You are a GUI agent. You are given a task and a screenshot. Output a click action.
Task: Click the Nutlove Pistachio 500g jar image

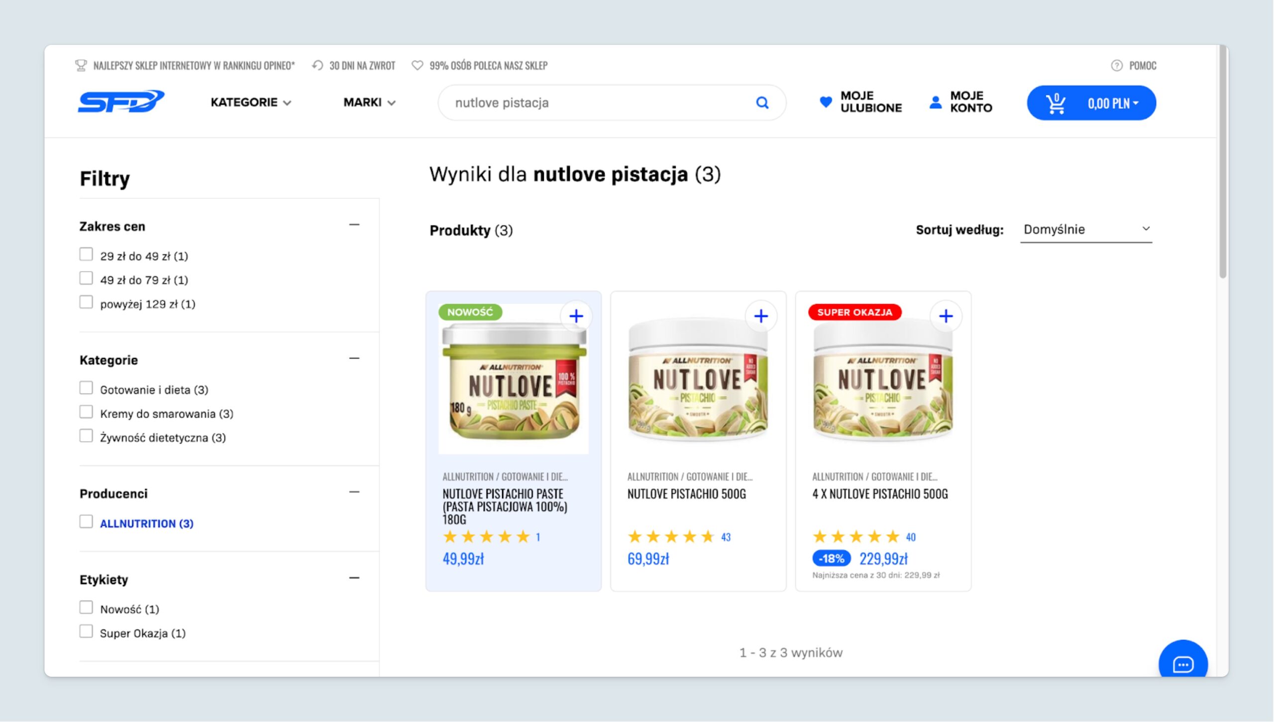pyautogui.click(x=698, y=379)
